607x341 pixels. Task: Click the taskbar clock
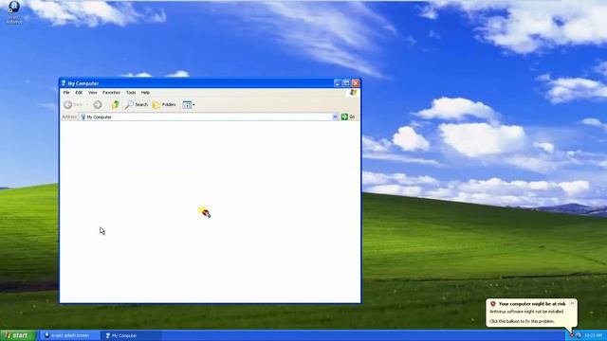tap(593, 335)
